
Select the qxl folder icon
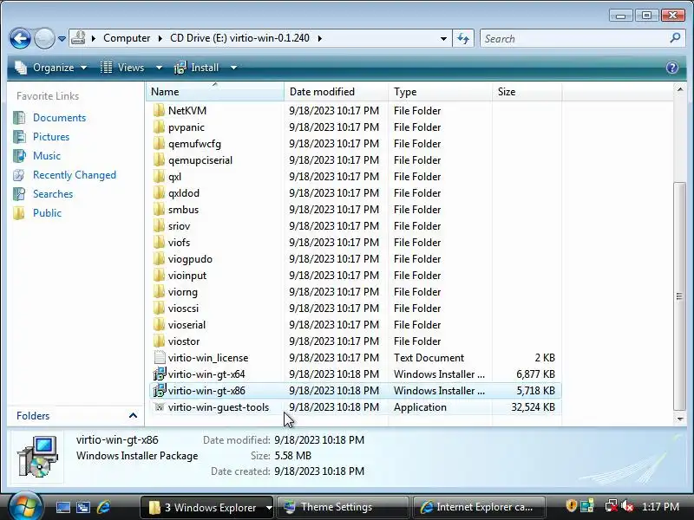(159, 176)
